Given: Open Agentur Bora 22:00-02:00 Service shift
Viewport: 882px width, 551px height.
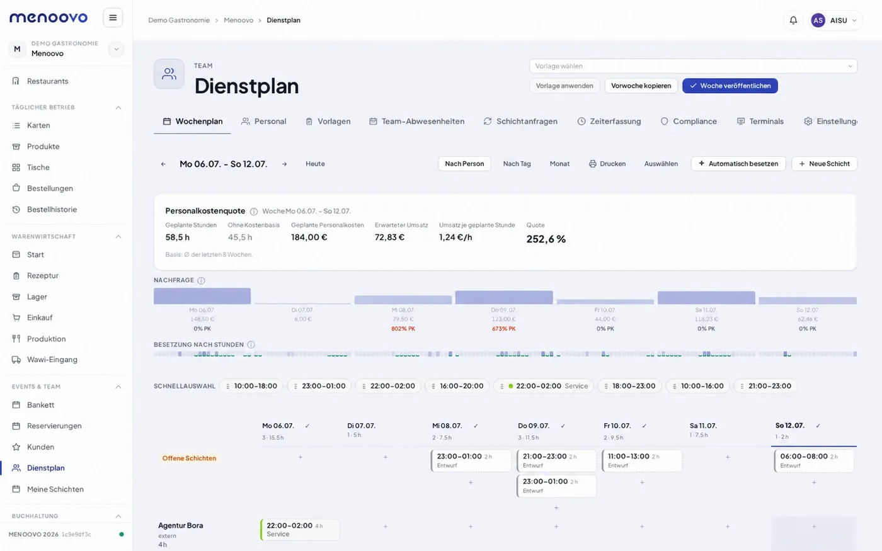Looking at the screenshot, I should pyautogui.click(x=300, y=530).
